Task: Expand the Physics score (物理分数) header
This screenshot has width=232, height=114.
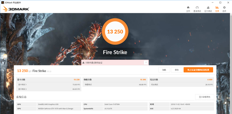Action: [x=115, y=80]
